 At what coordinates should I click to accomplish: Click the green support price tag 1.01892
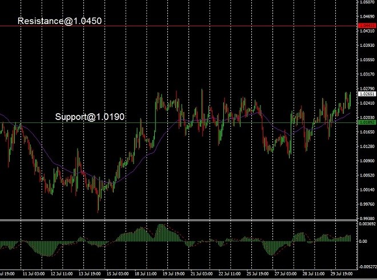[367, 122]
